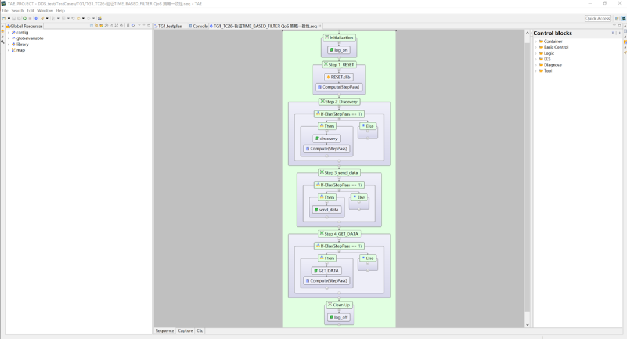Click the Then branch in Step 3_send_data
Screen dimensions: 627x339
(327, 197)
